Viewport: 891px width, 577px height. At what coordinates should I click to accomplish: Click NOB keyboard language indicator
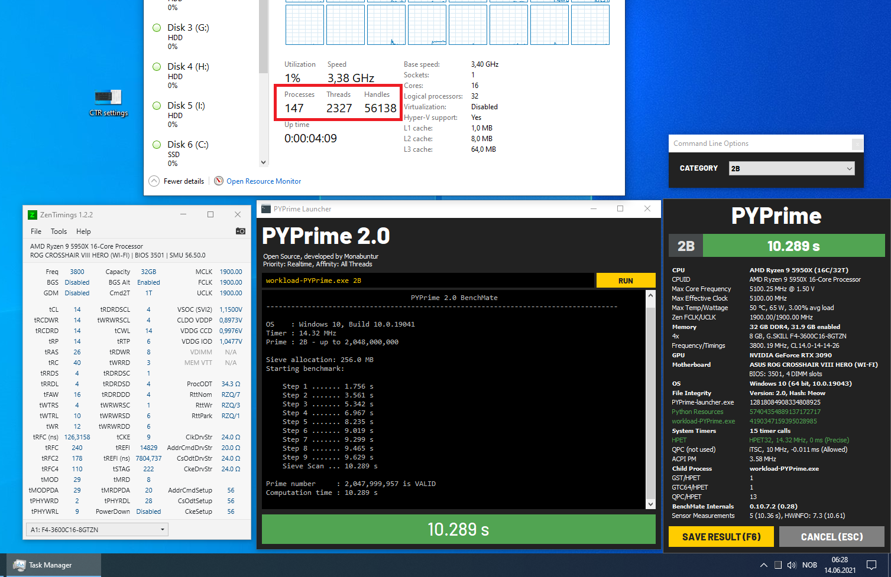tap(809, 565)
